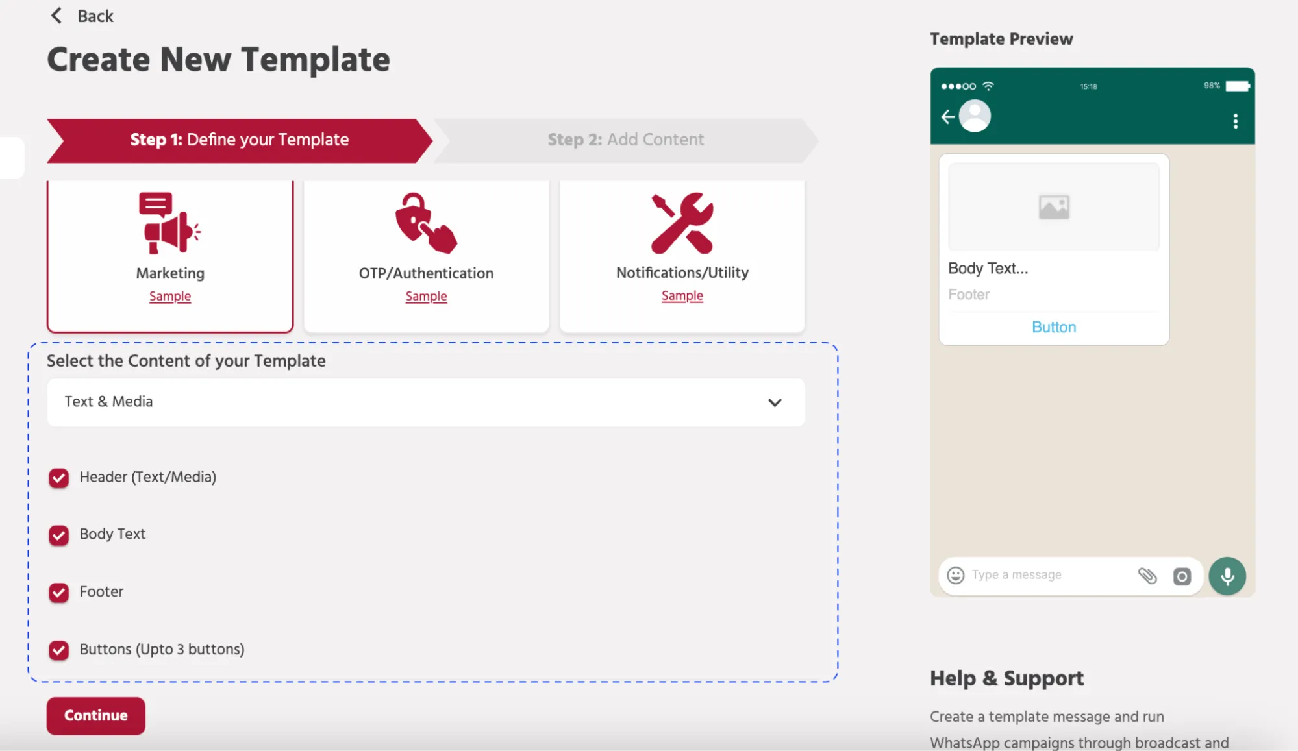Click the Notifications/Utility label text
The height and width of the screenshot is (751, 1298).
tap(682, 273)
